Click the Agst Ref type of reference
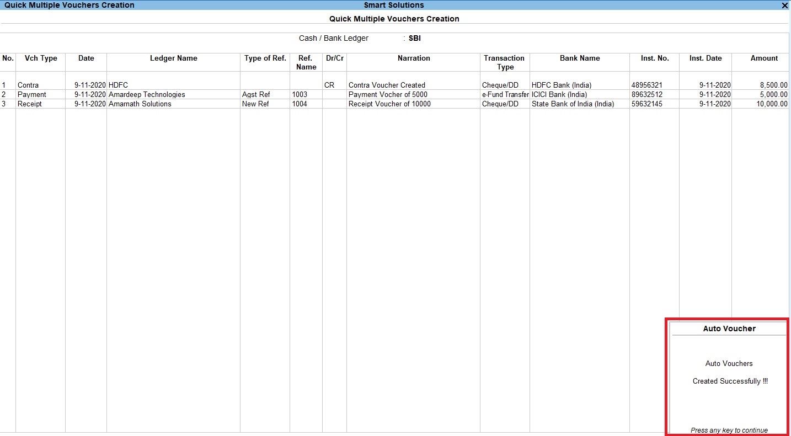Screen dimensions: 791x436 coord(255,94)
